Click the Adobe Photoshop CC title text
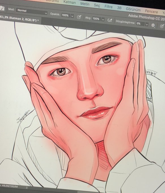Image resolution: width=165 pixels, height=193 pixels. [x=146, y=18]
